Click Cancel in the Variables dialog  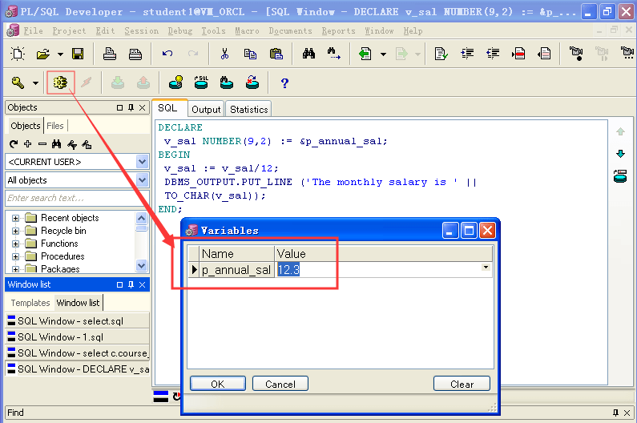tap(280, 384)
